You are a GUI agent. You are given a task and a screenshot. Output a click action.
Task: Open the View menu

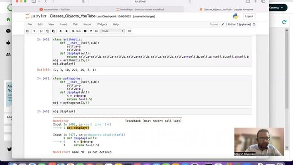click(51, 24)
